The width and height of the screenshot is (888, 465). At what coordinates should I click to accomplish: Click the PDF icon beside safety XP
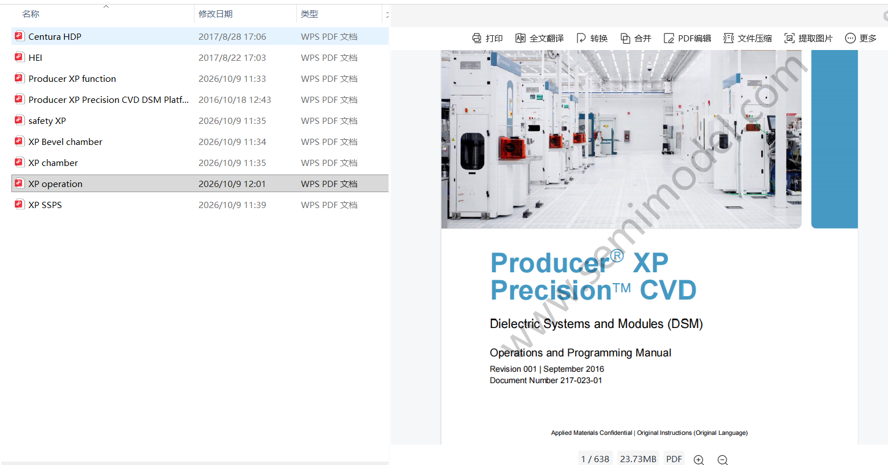point(19,120)
